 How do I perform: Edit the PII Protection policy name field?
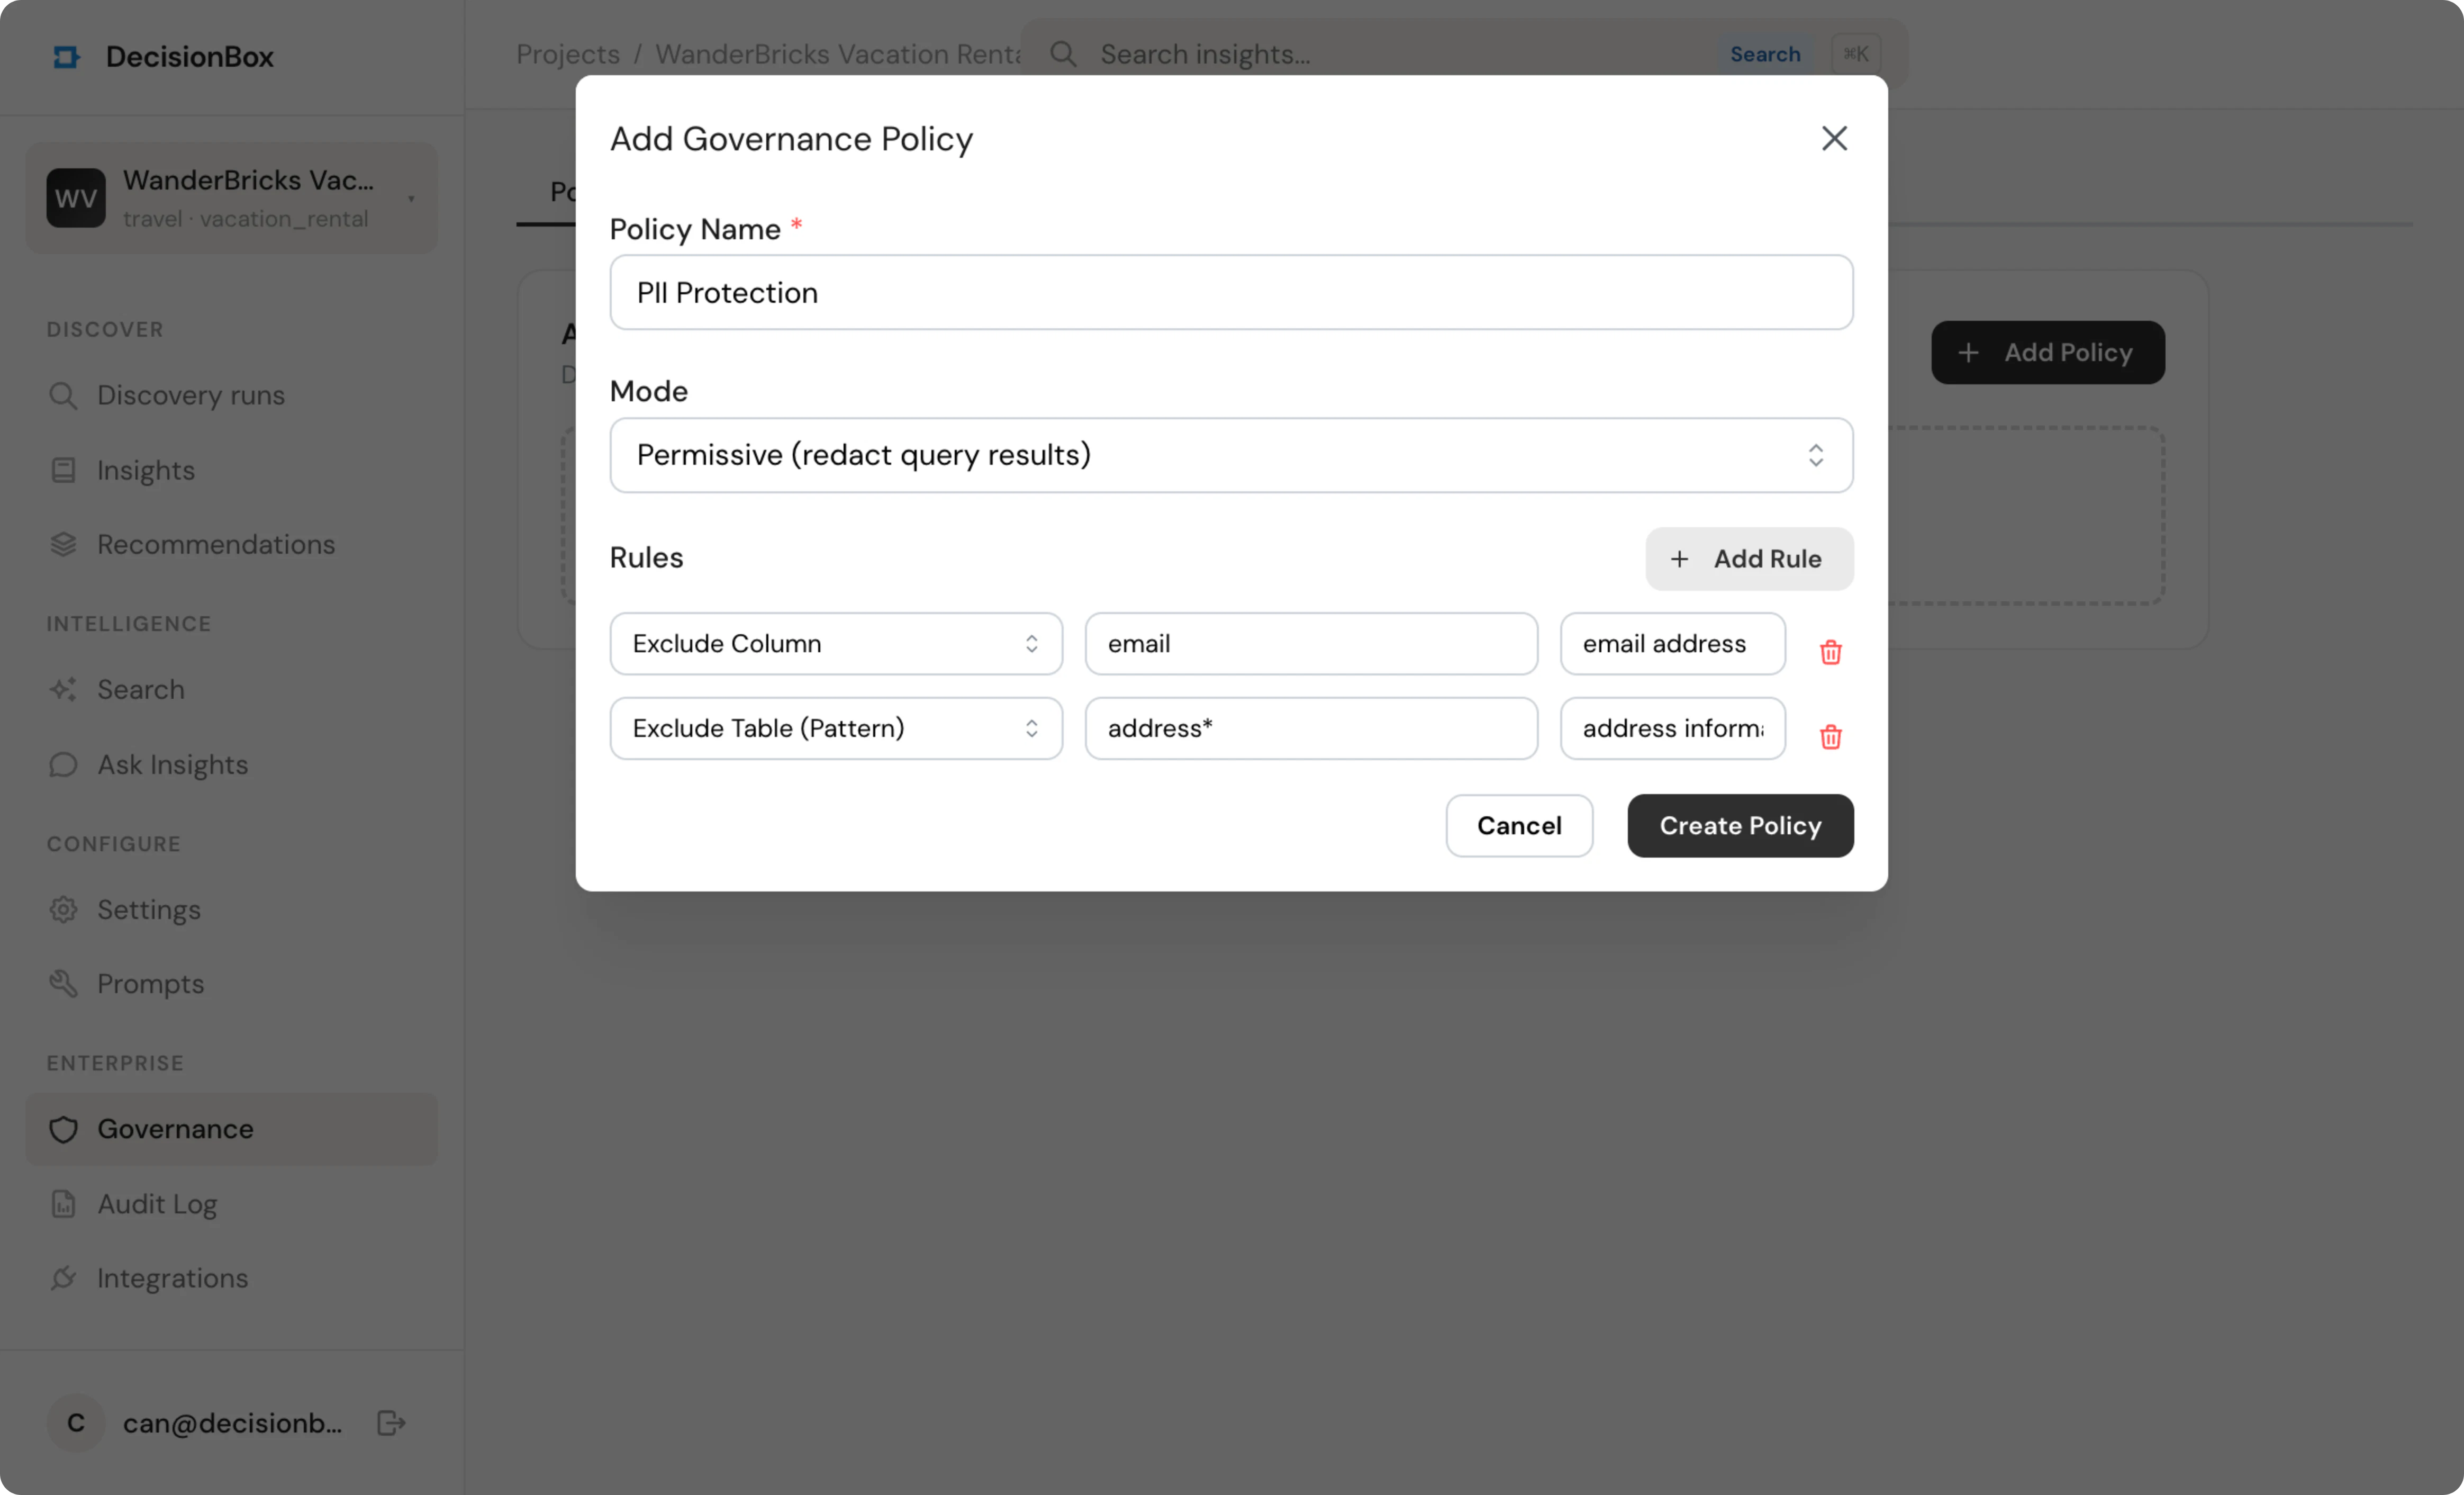pos(1230,292)
